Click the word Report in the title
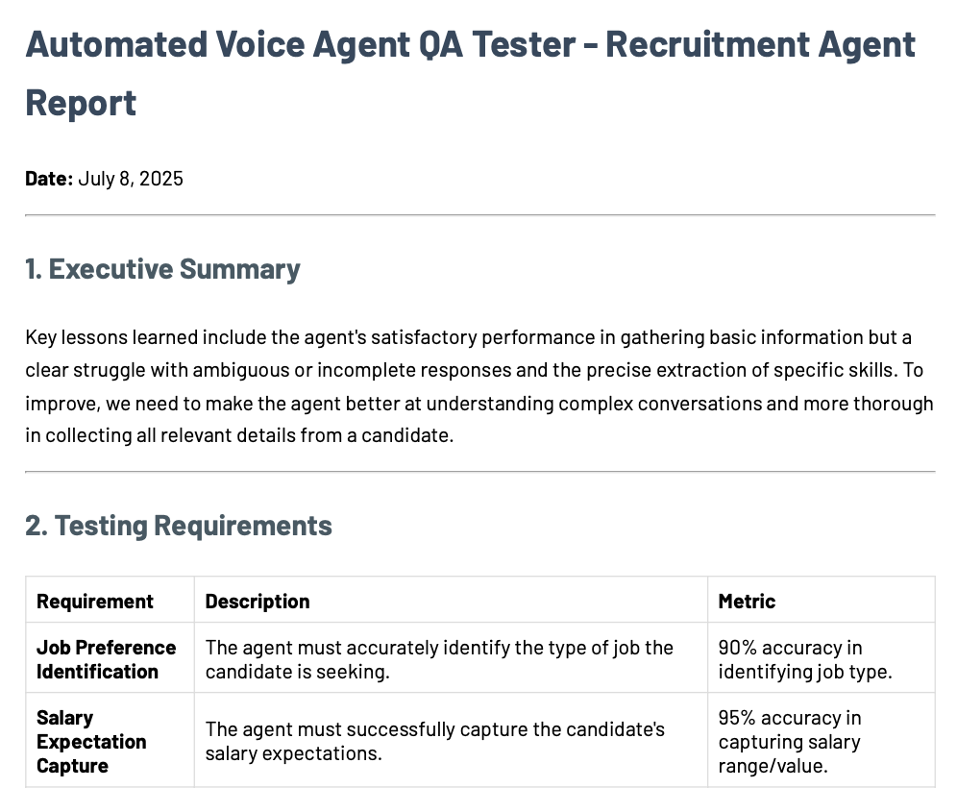957x788 pixels. (x=81, y=103)
